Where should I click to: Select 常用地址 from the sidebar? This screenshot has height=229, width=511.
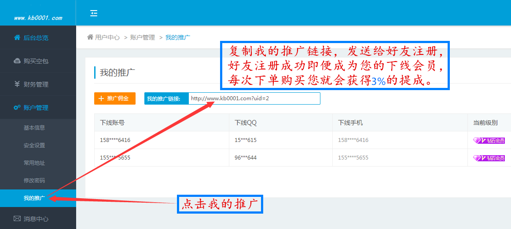(x=34, y=163)
